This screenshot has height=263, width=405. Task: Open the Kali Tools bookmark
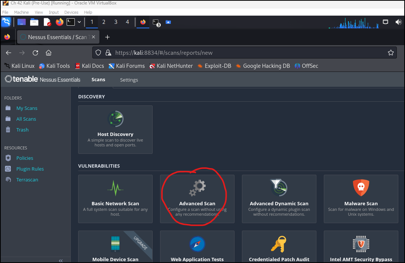(54, 66)
